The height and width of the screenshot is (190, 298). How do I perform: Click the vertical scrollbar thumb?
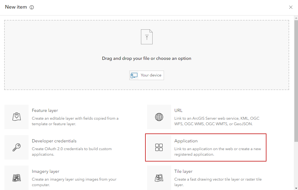tap(296, 80)
